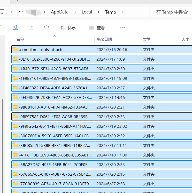Select the {77C0C039-AE34-4917 folder
Image resolution: width=192 pixels, height=193 pixels.
102,184
